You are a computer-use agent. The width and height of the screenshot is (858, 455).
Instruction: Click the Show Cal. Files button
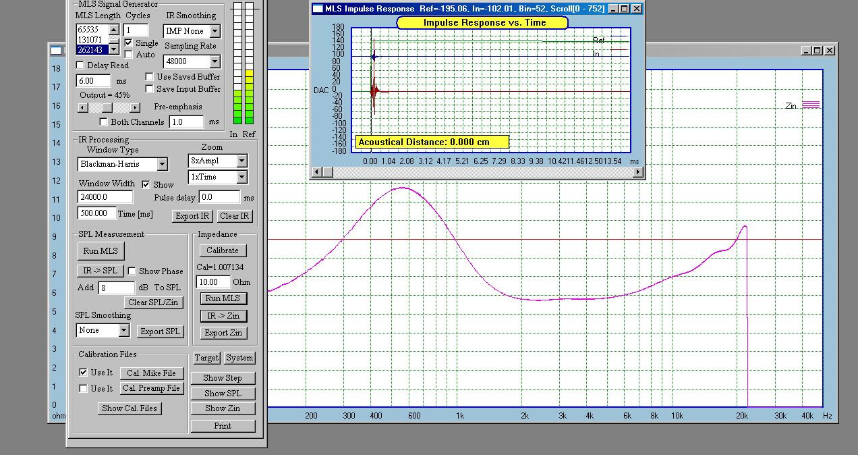point(130,408)
